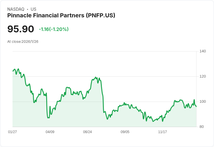
Task: Click the line's sharp low left of 04/09
Action: click(x=48, y=118)
